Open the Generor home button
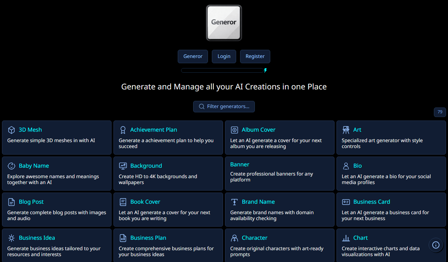This screenshot has width=448, height=262. point(193,56)
